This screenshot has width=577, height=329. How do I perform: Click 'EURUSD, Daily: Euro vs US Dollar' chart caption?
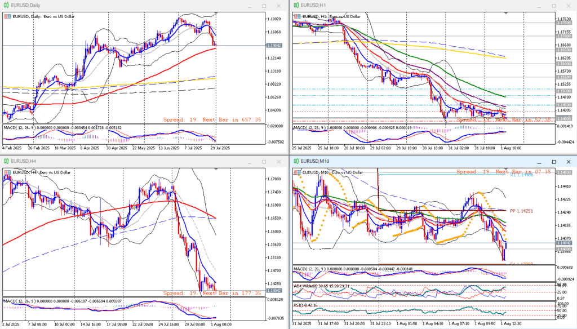pyautogui.click(x=43, y=16)
